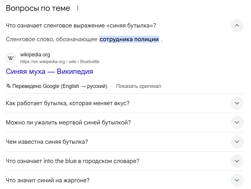Open question «Чем известна синяя бутылка?»

(47, 142)
